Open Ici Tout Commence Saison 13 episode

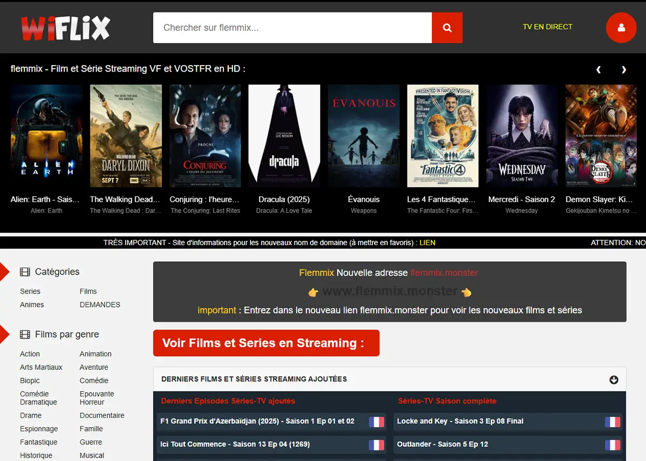pos(235,444)
